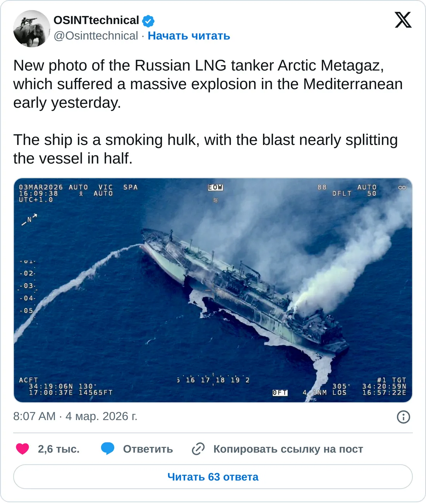Click the blue verified badge

click(x=148, y=21)
